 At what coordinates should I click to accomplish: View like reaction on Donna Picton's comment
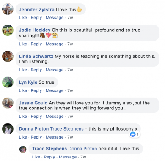click(x=135, y=134)
